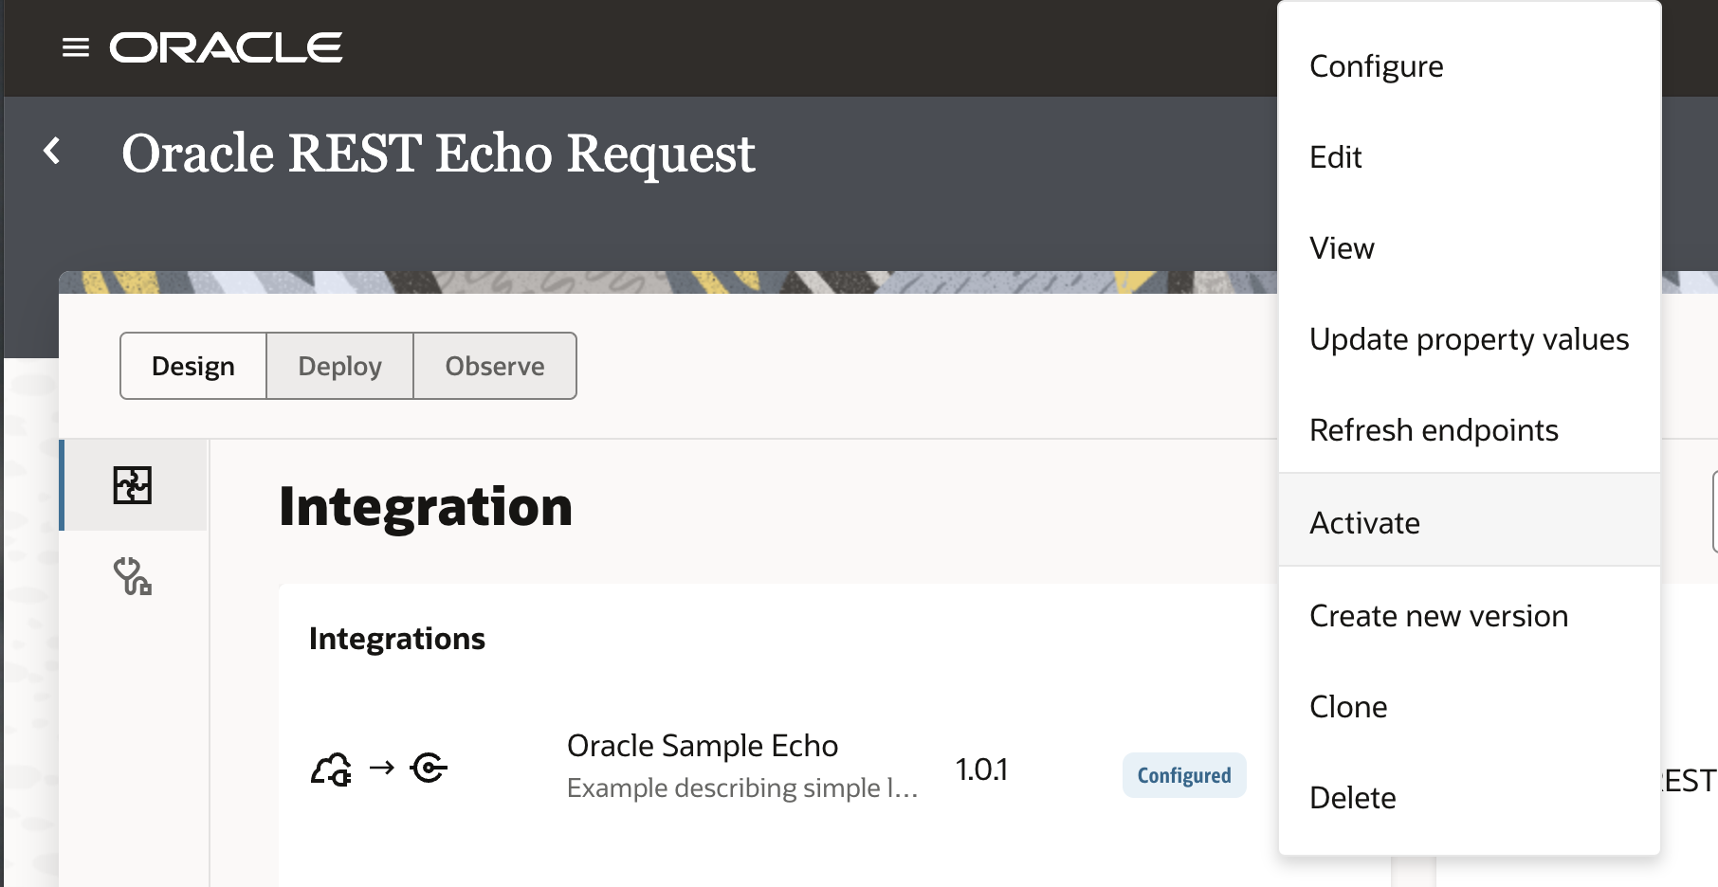The height and width of the screenshot is (887, 1718).
Task: Click the Oracle logo
Action: pos(226,47)
